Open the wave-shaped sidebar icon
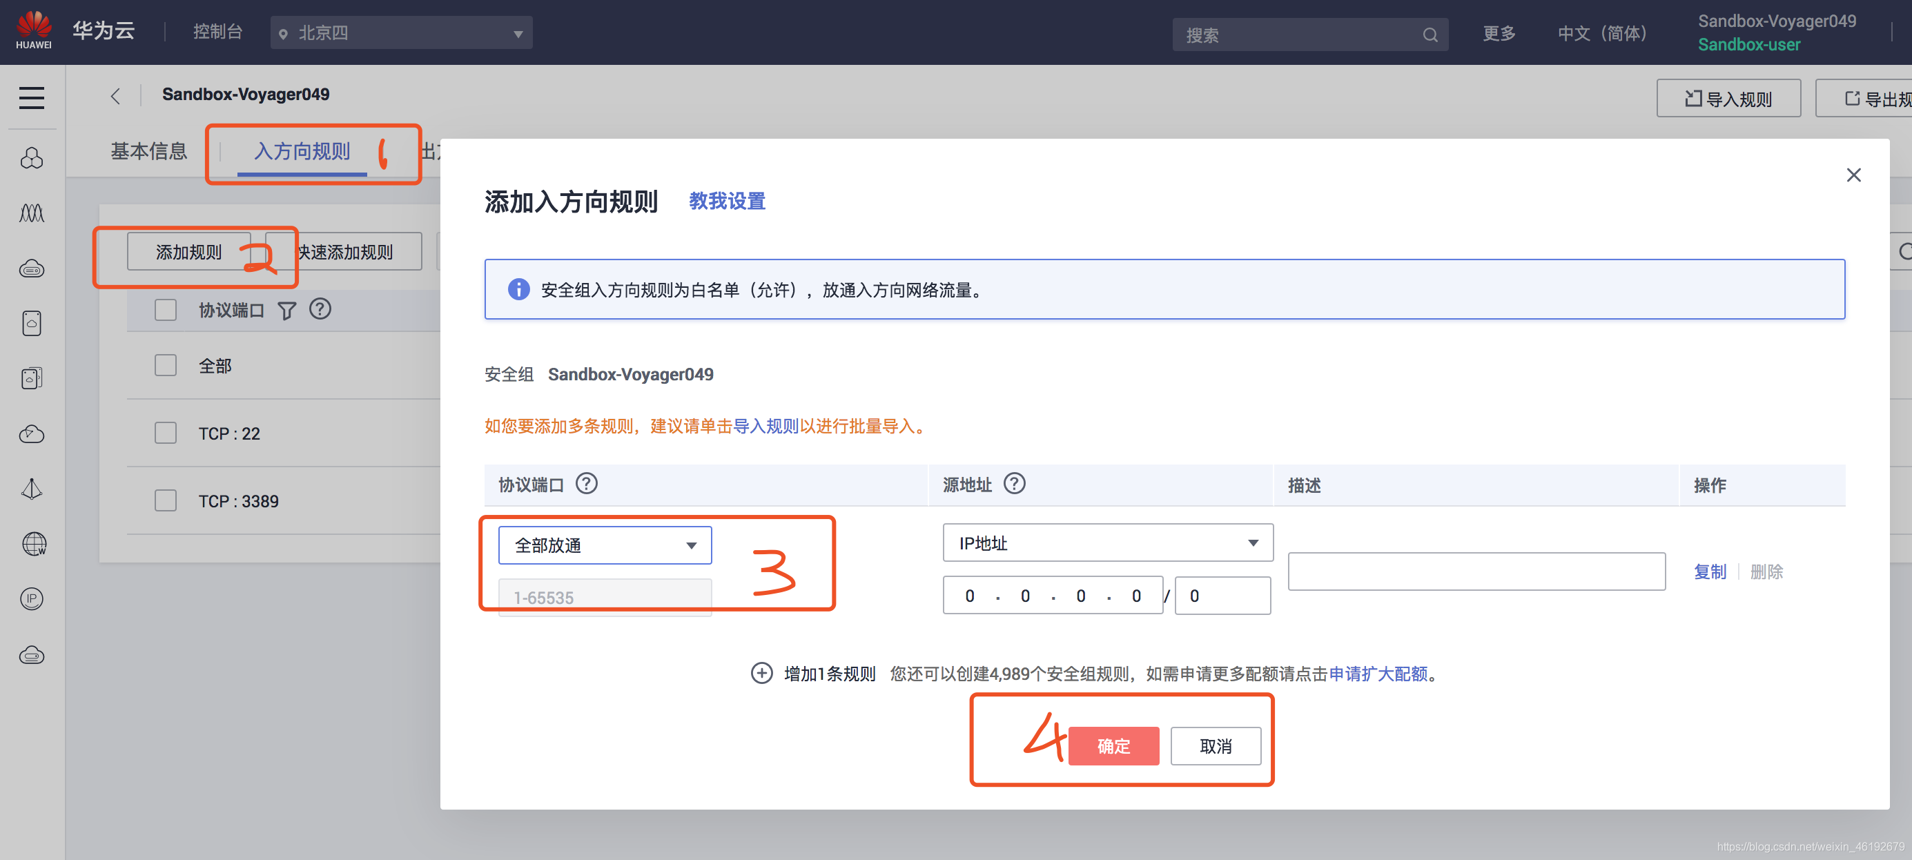Screen dimensions: 1912x860 tap(32, 213)
